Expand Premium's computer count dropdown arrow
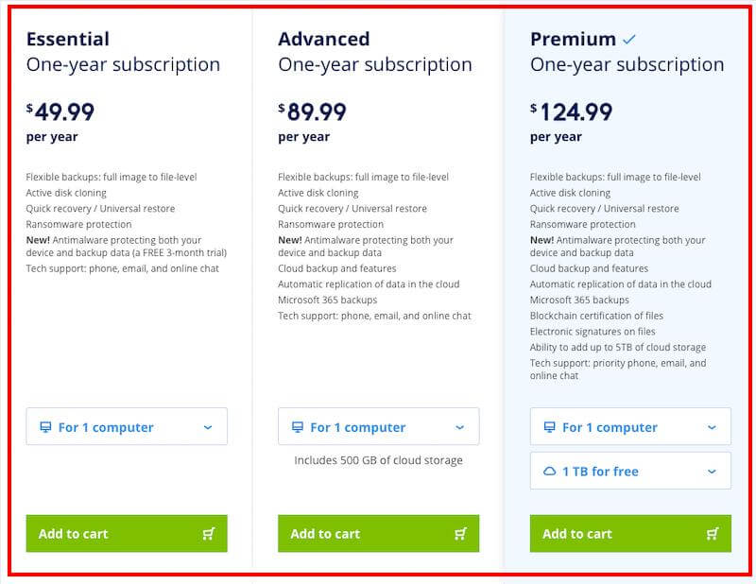 point(712,427)
